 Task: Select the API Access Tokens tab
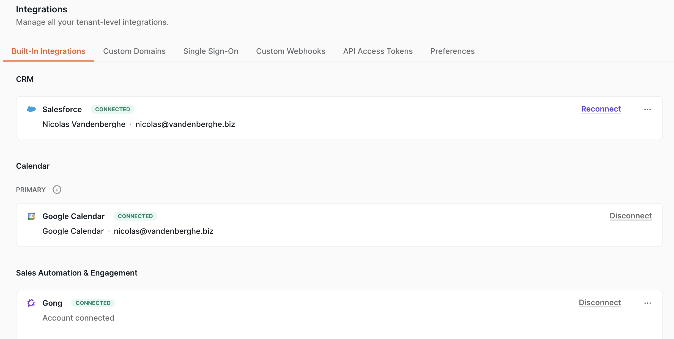coord(378,51)
